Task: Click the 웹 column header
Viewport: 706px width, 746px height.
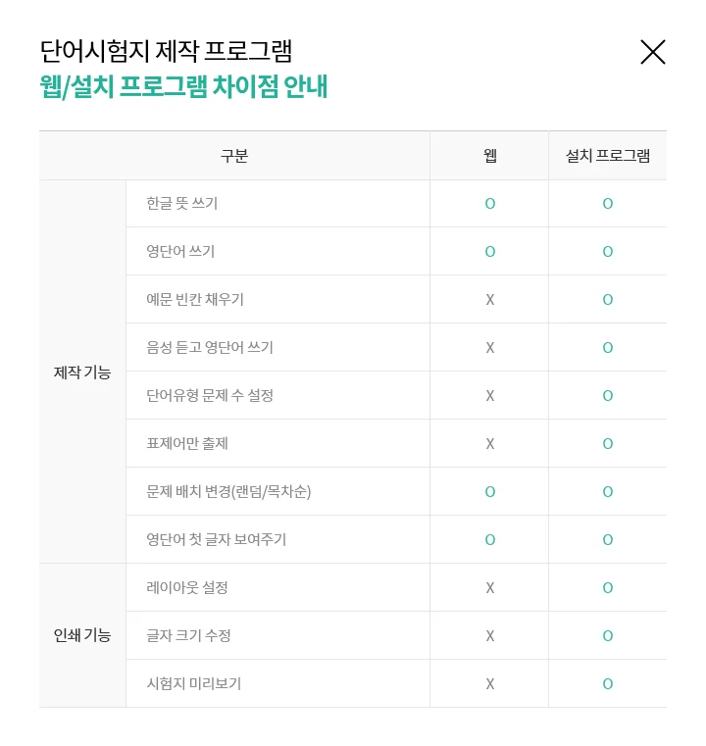Action: pos(490,156)
